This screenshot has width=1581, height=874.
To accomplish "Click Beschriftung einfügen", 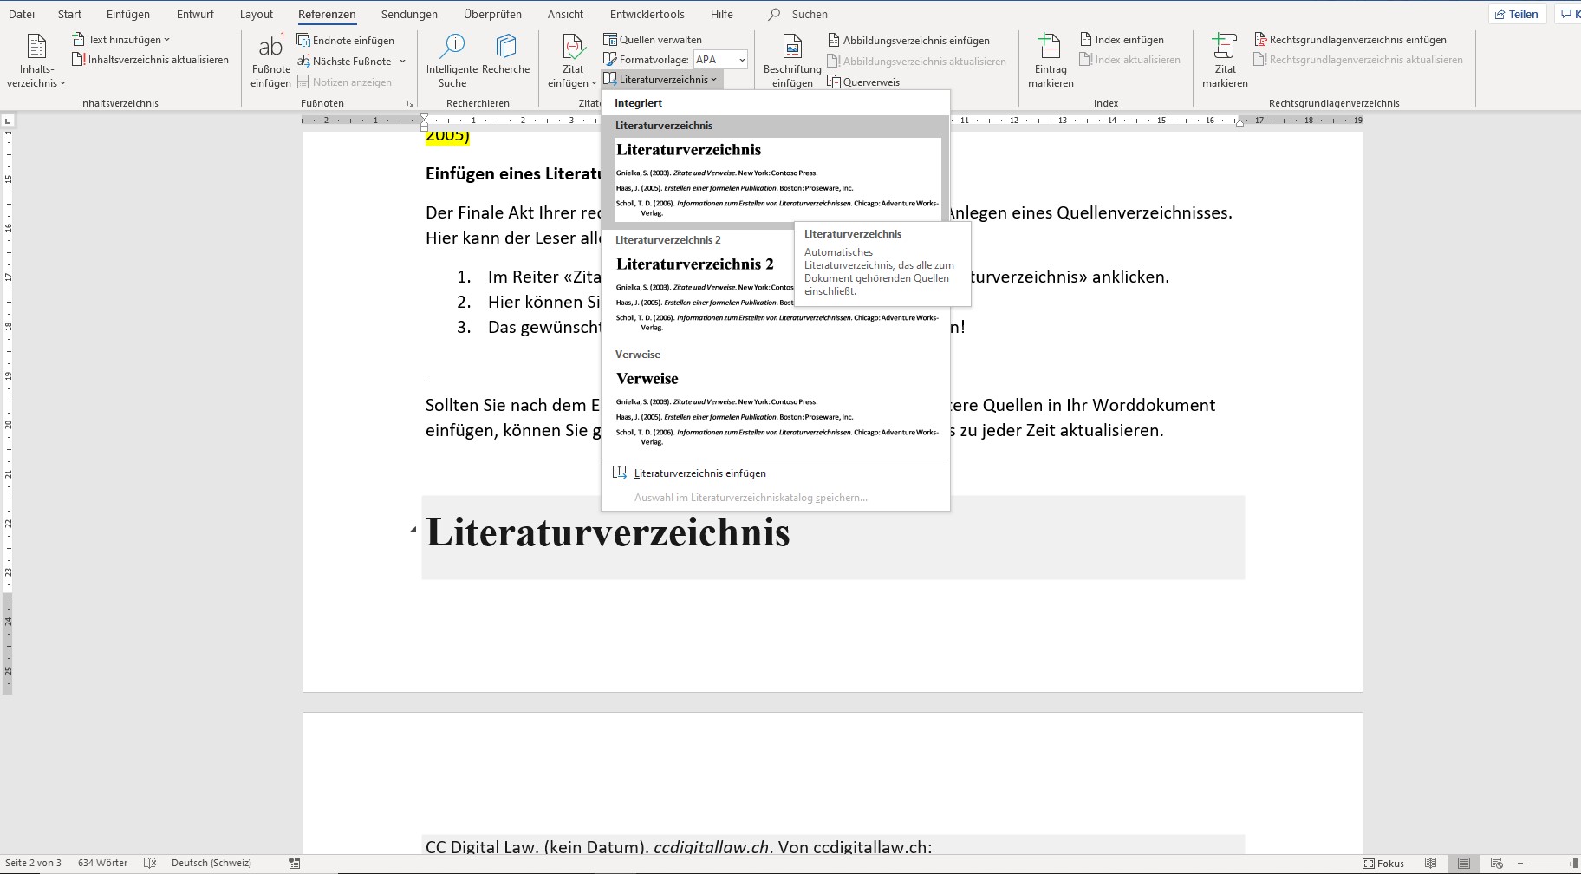I will click(791, 59).
